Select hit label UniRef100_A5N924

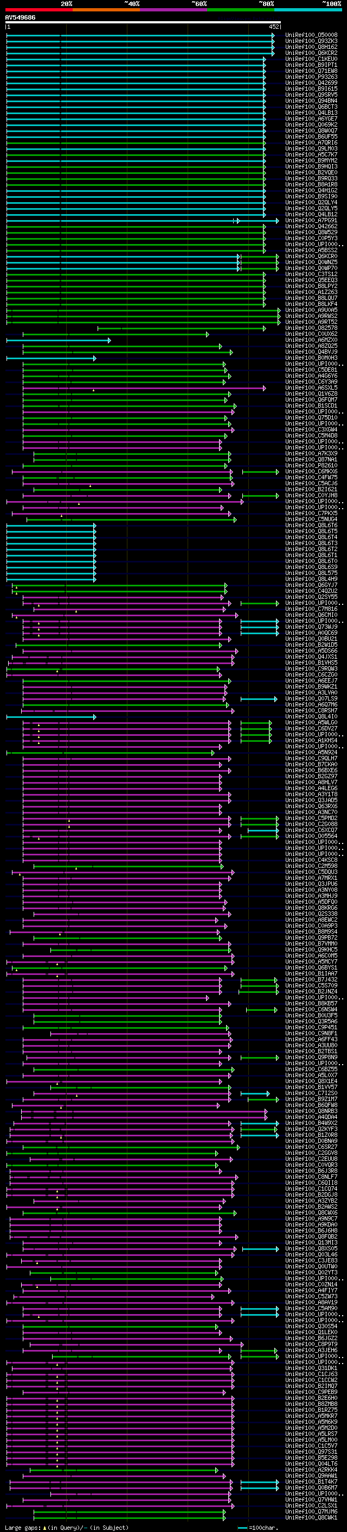311,752
